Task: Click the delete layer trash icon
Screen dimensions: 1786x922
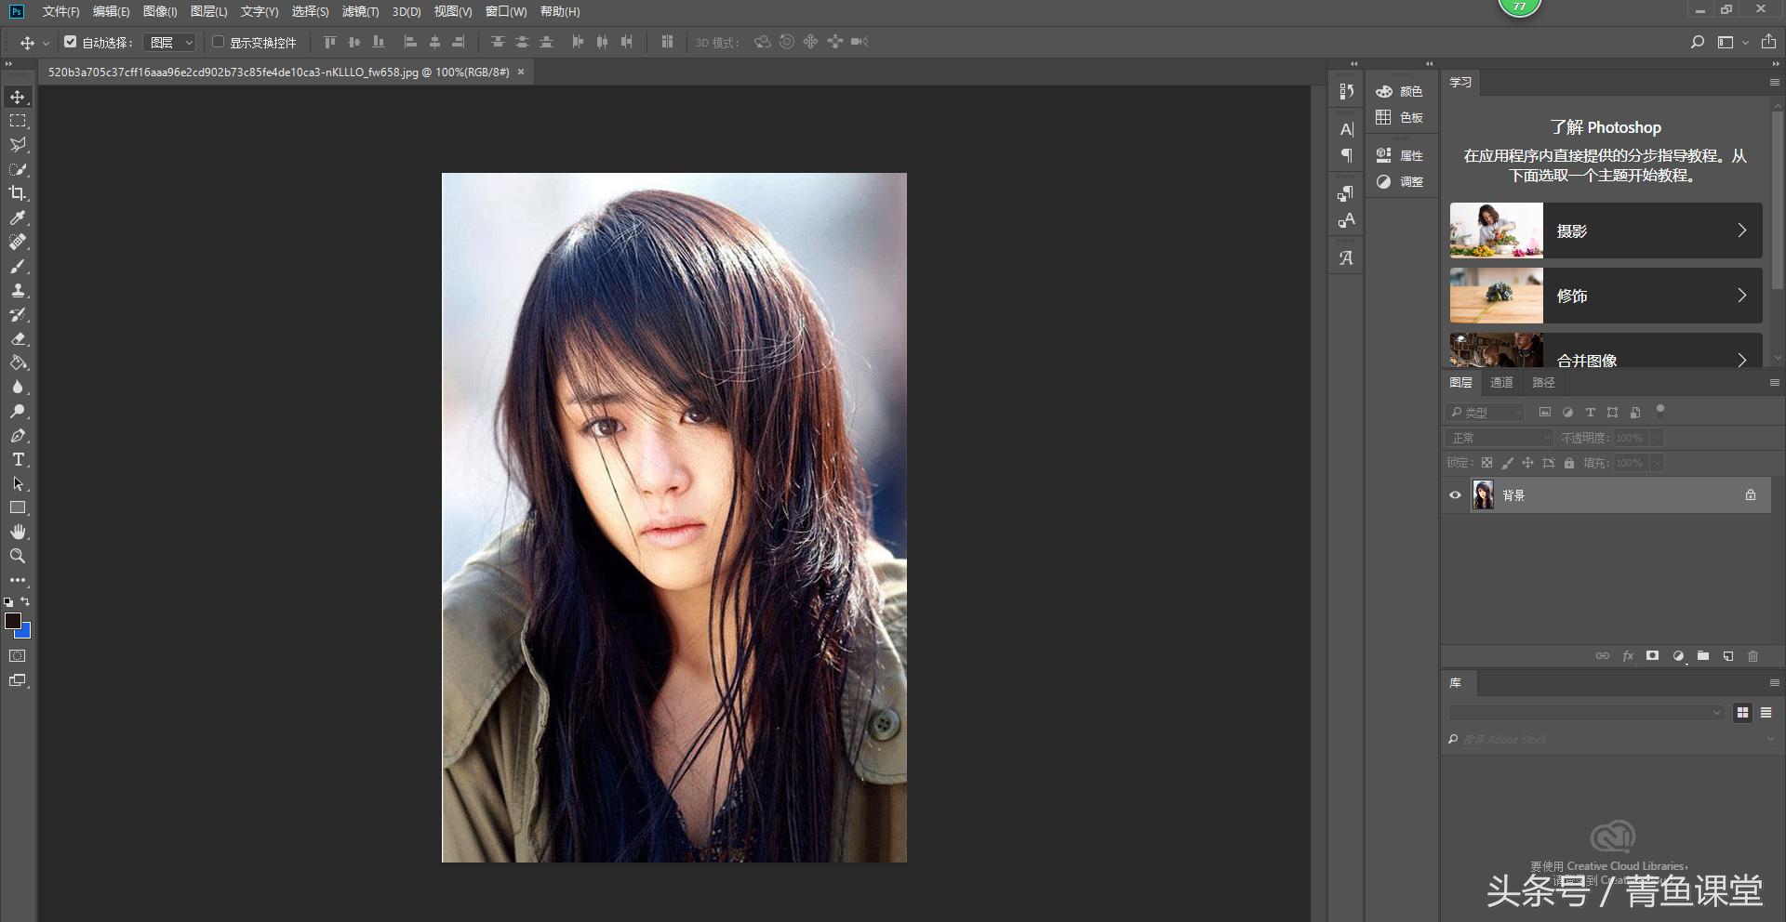Action: 1753,656
